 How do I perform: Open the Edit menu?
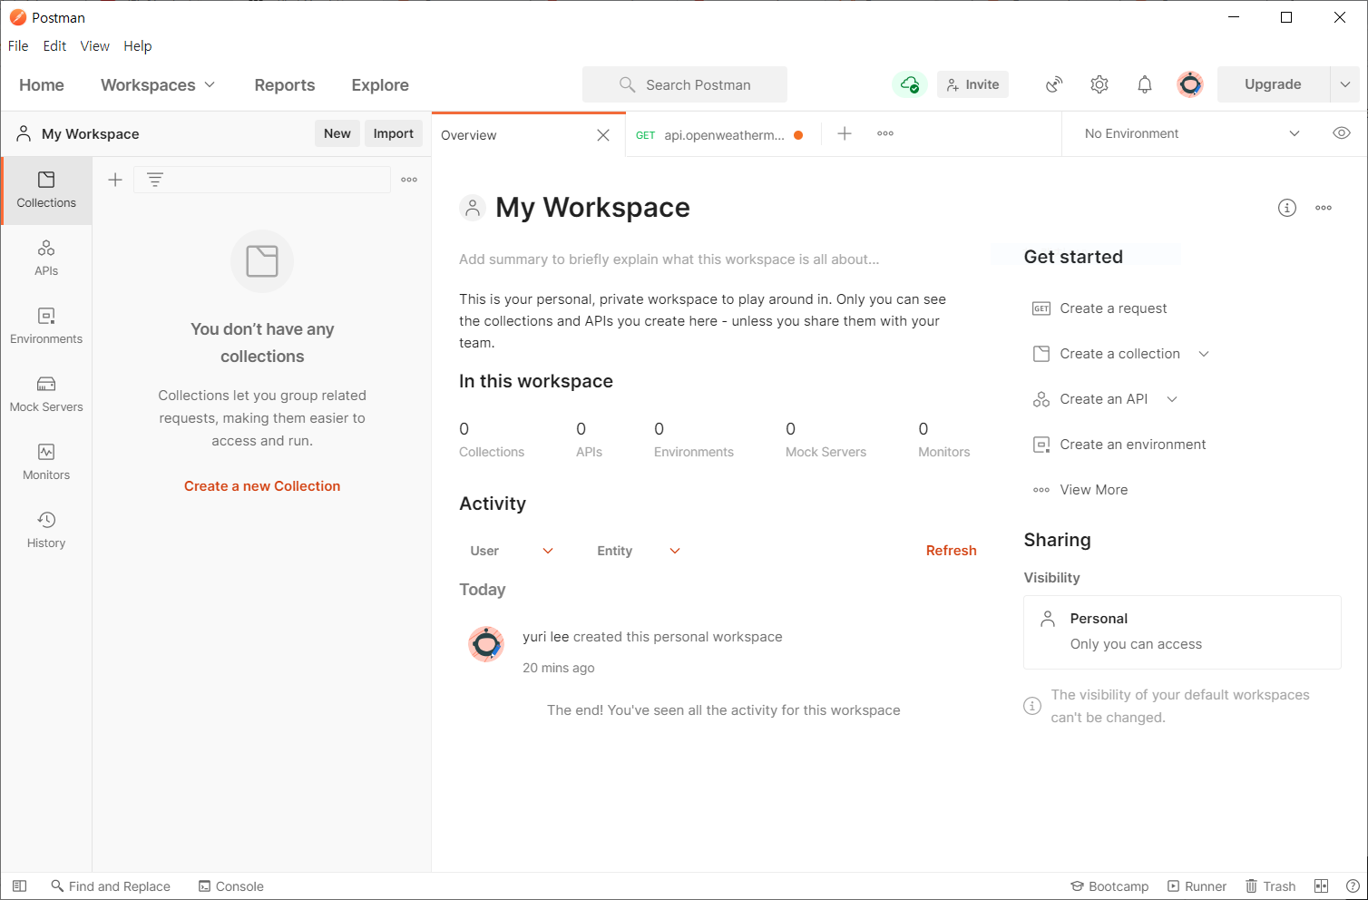click(x=54, y=46)
